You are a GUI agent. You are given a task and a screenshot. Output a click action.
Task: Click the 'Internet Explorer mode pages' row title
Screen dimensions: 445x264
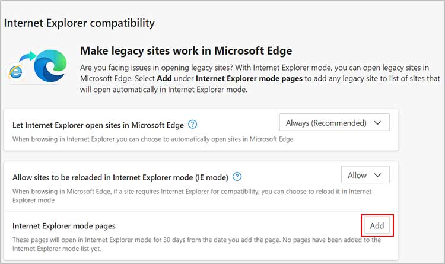pos(64,226)
